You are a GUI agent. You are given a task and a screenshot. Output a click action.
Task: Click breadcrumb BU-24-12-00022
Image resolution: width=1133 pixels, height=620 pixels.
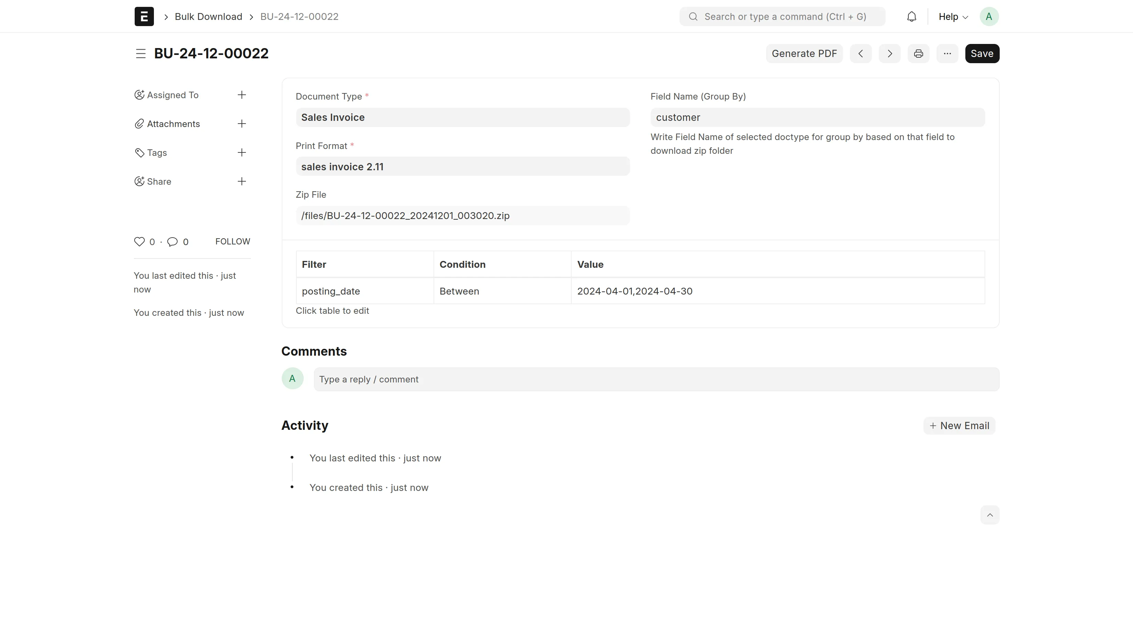(x=299, y=17)
